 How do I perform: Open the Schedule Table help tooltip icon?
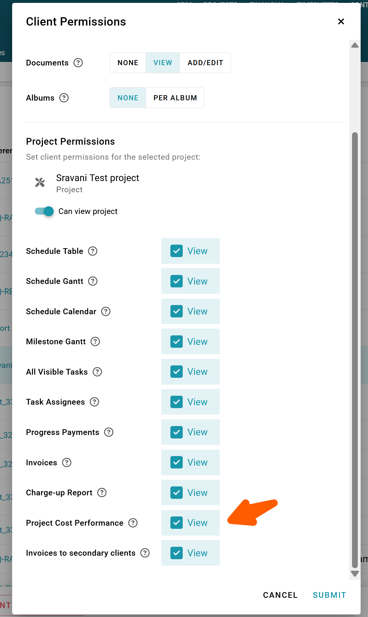[93, 251]
